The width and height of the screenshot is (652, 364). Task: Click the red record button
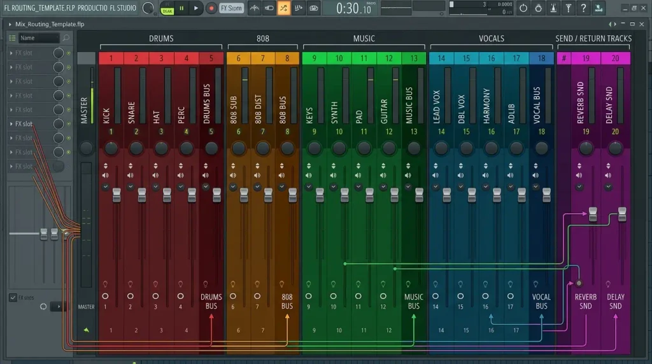point(211,8)
